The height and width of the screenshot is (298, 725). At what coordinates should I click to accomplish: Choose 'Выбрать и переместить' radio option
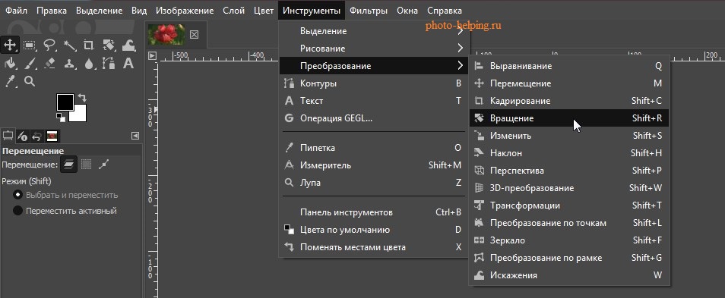(x=65, y=195)
